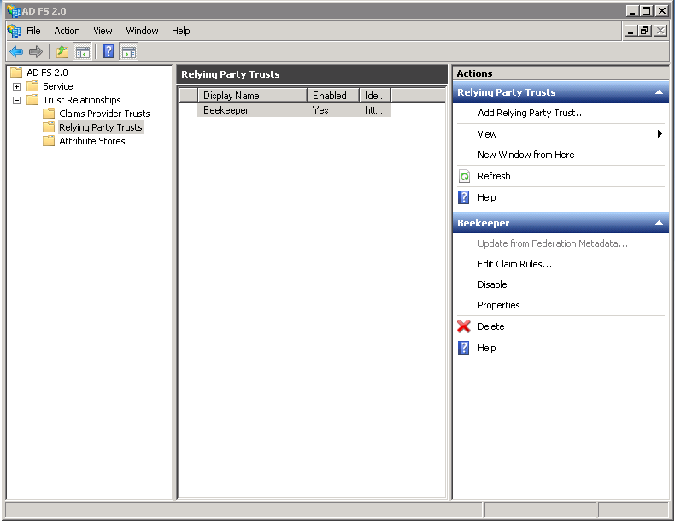Toggle the Show/Hide Console Tree icon

tap(83, 52)
